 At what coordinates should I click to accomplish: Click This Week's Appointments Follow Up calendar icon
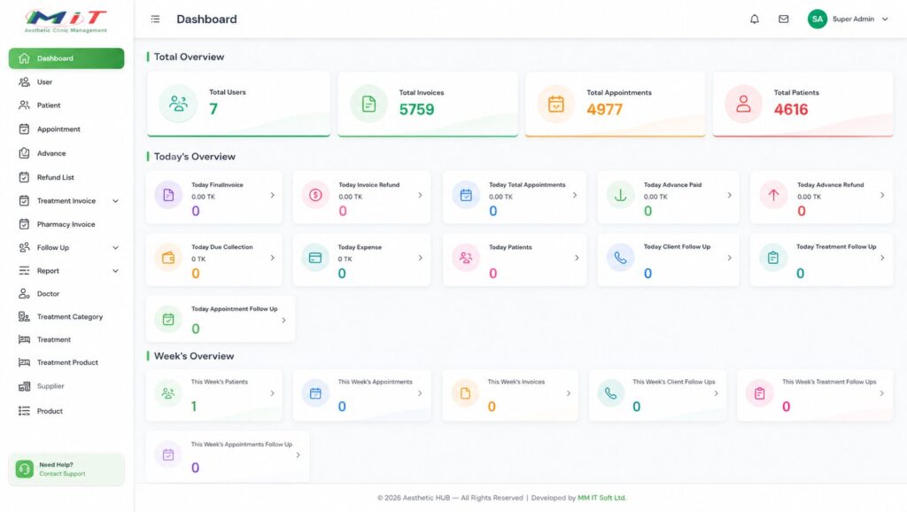point(168,454)
